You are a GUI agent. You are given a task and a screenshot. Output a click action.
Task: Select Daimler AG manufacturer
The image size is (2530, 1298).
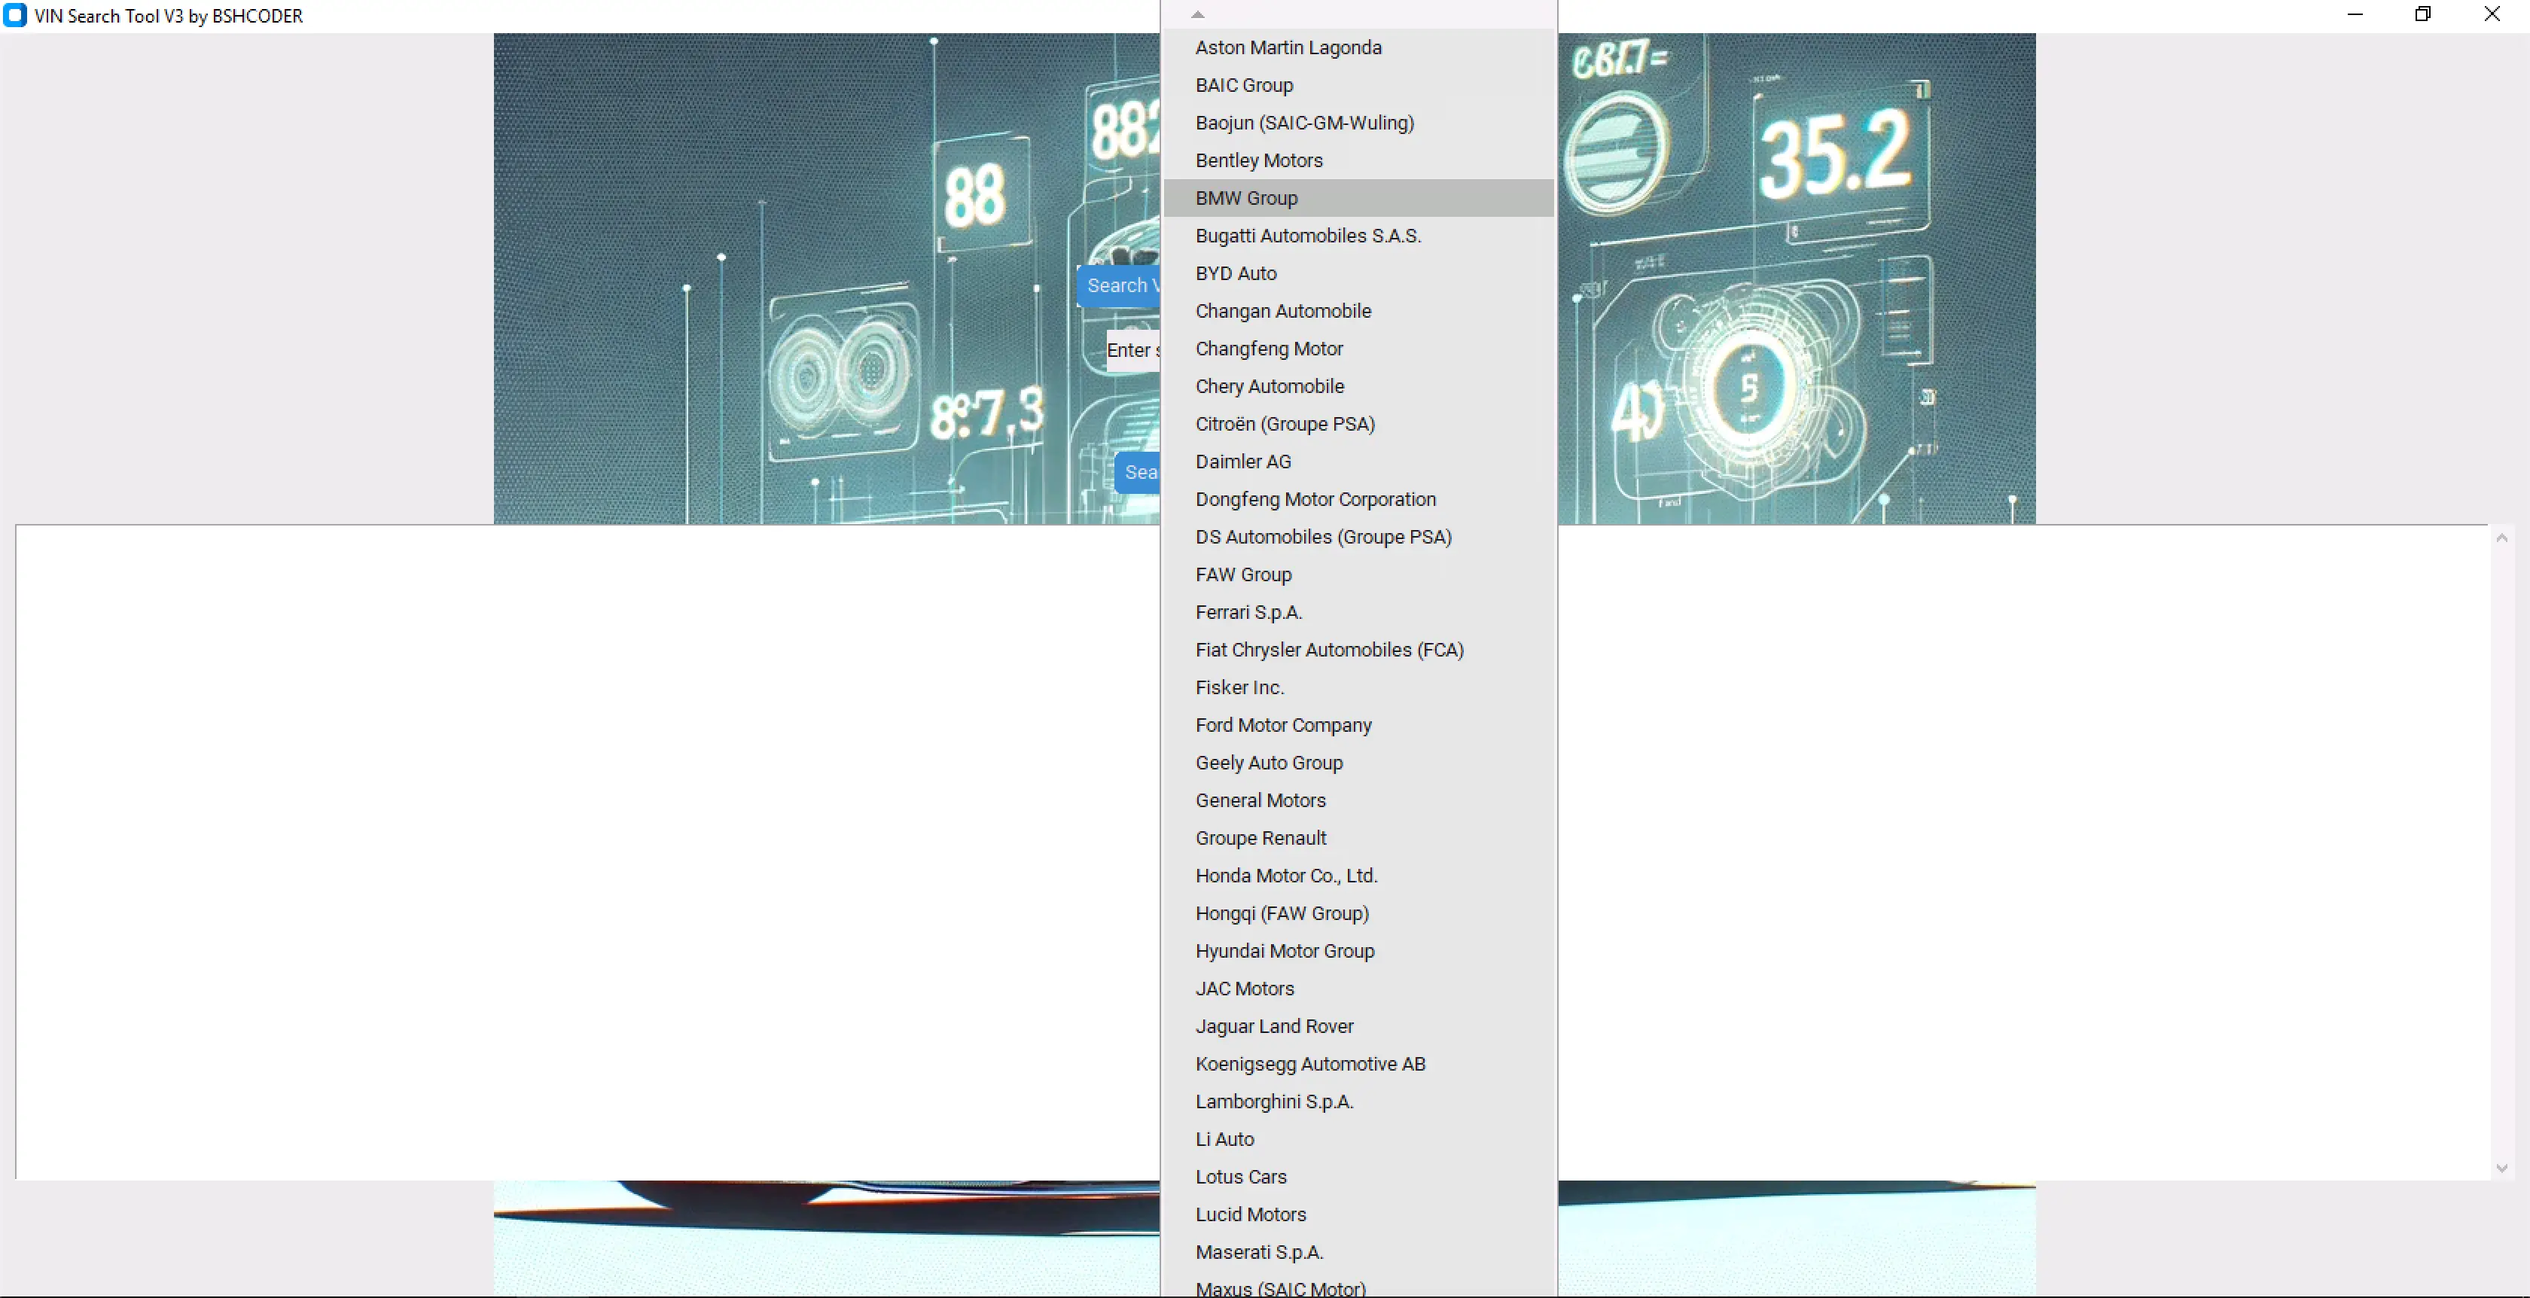point(1242,462)
